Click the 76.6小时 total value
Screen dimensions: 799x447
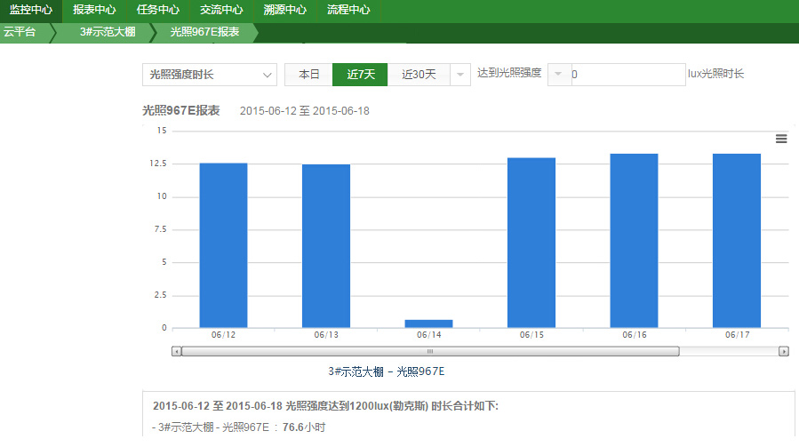click(x=304, y=427)
